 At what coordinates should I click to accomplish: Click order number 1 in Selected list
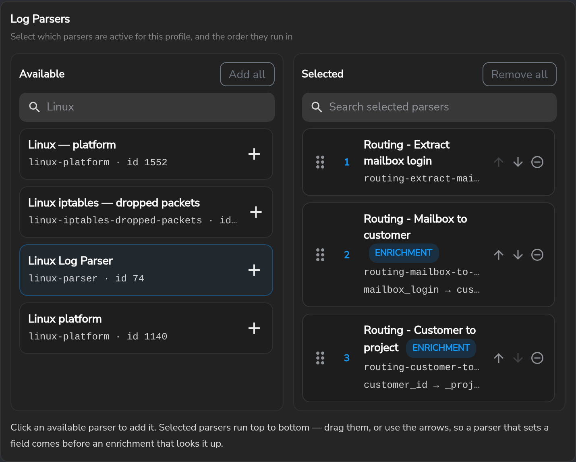tap(347, 162)
